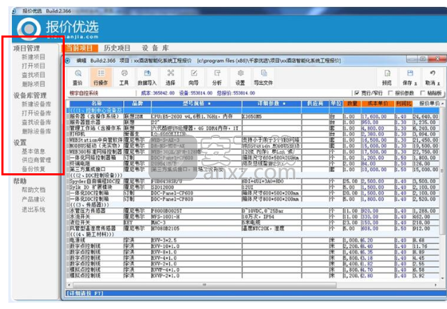Click the 详细参数 column header
The image size is (447, 309).
pyautogui.click(x=272, y=104)
